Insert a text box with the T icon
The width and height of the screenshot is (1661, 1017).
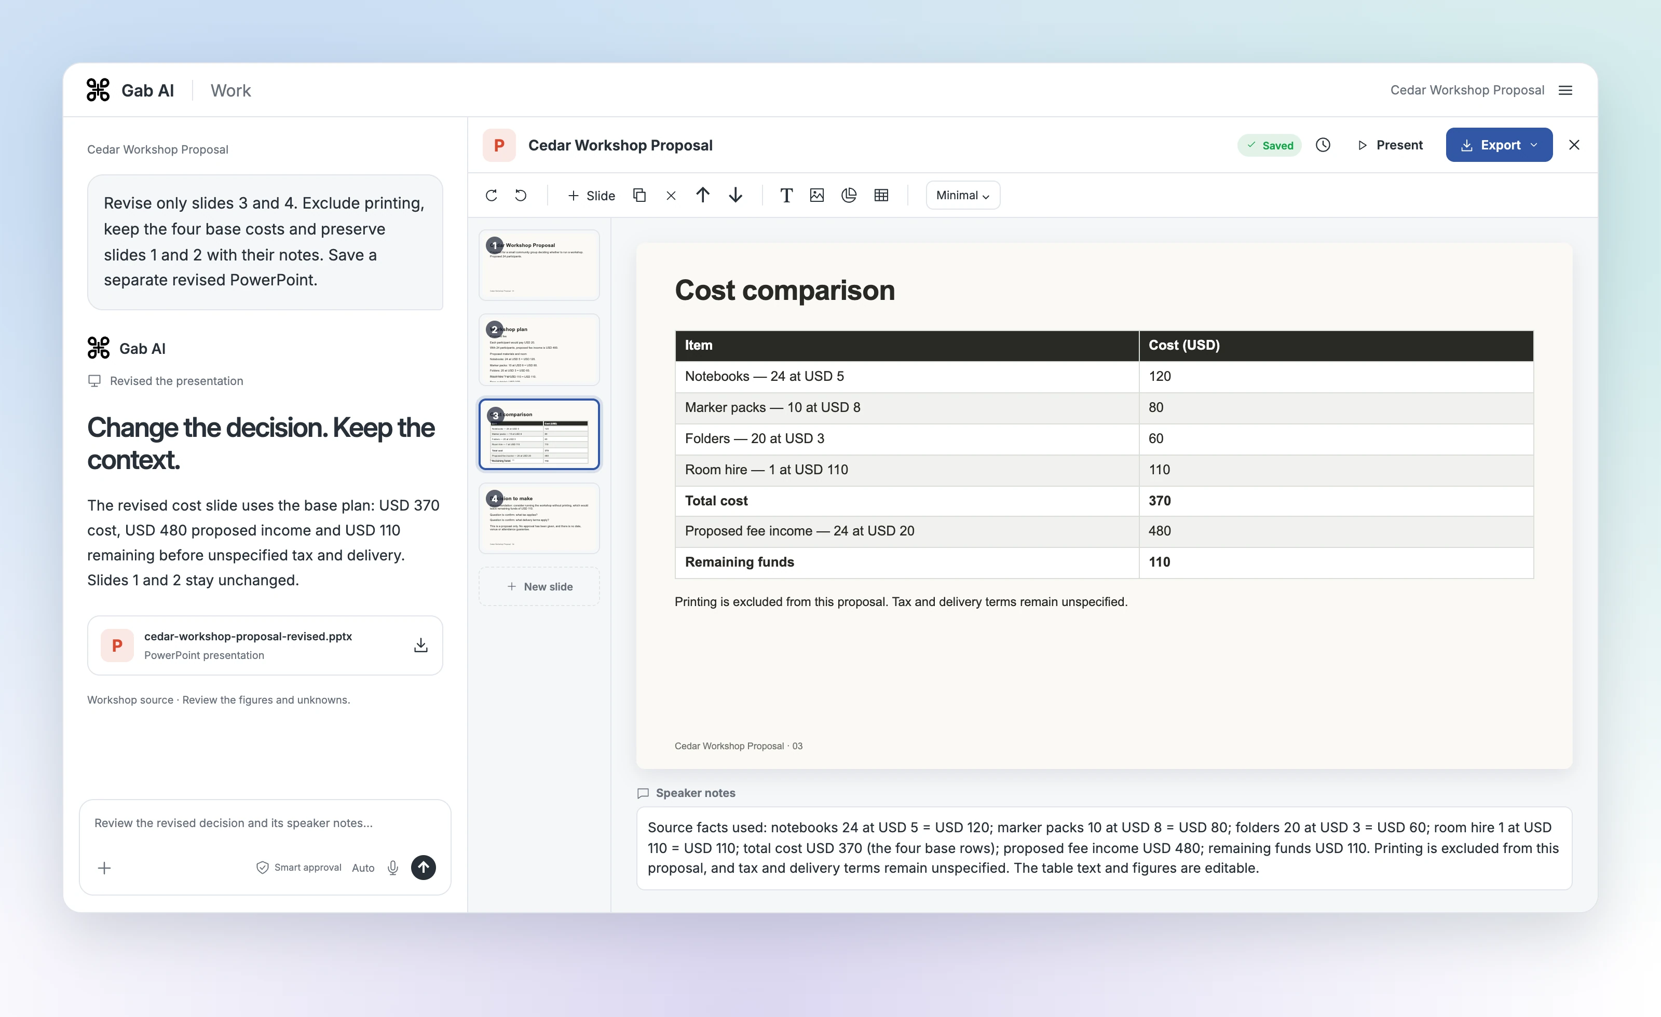click(786, 196)
